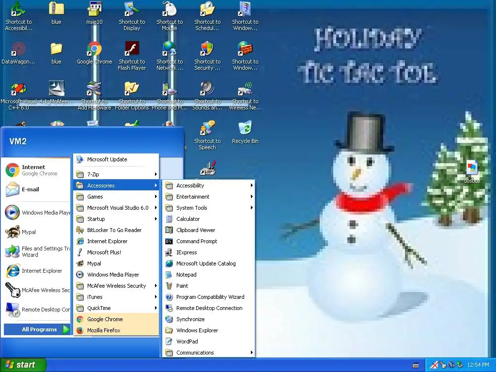Expand the Games program folder
Image resolution: width=496 pixels, height=372 pixels.
click(x=116, y=197)
